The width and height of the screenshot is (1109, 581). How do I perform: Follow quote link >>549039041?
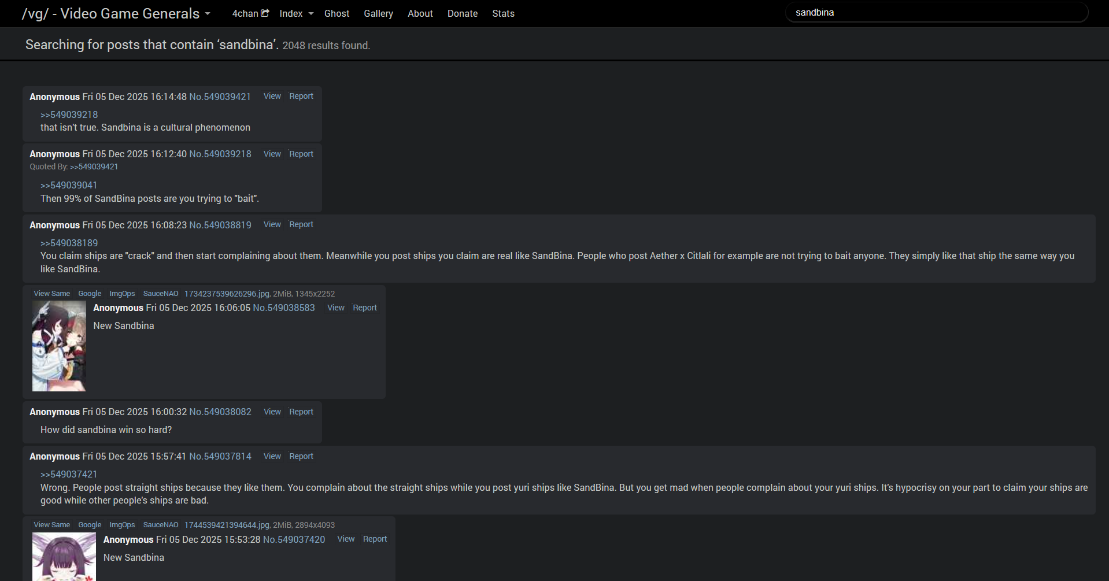[69, 185]
